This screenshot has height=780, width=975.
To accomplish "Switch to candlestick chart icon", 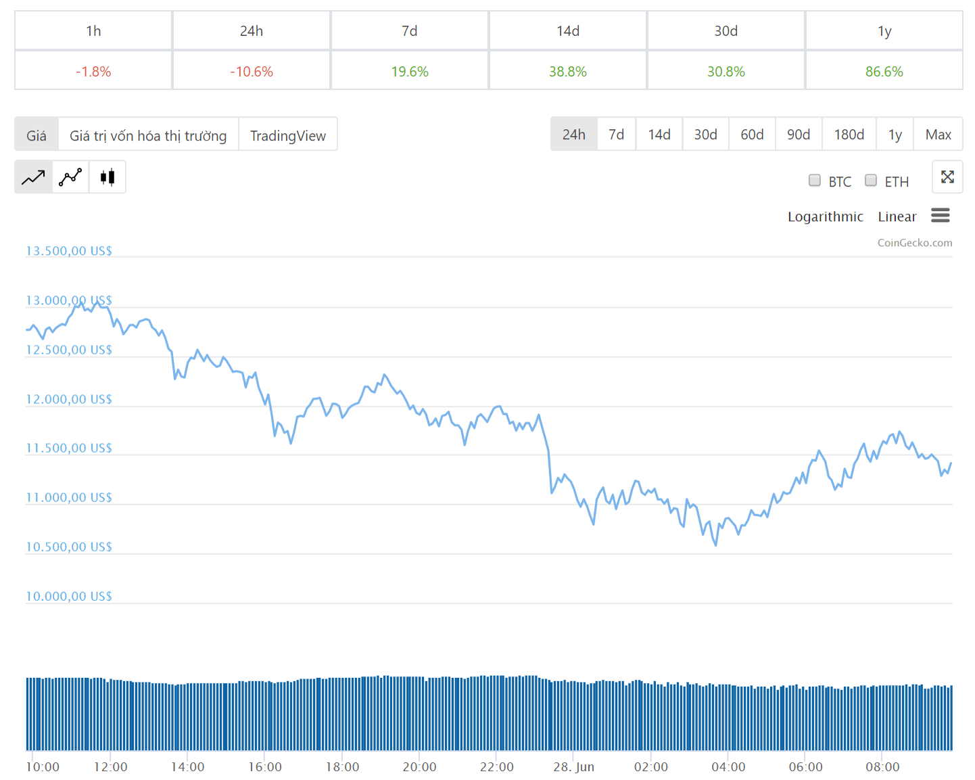I will (108, 177).
